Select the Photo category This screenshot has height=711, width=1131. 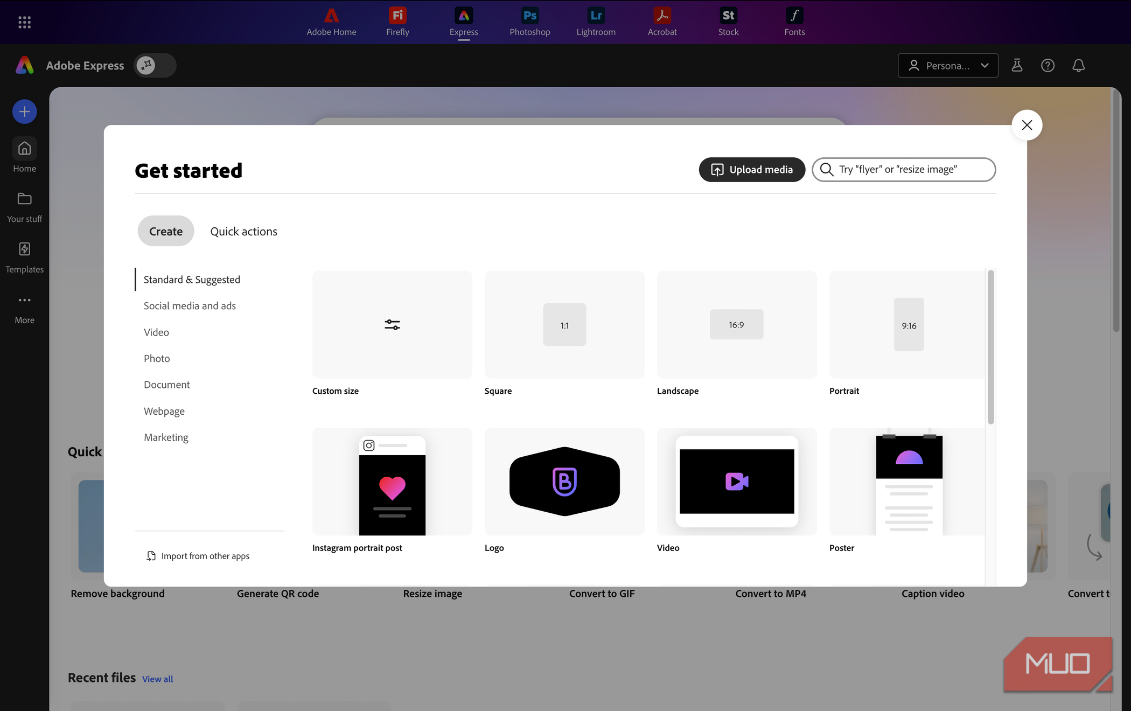click(157, 358)
